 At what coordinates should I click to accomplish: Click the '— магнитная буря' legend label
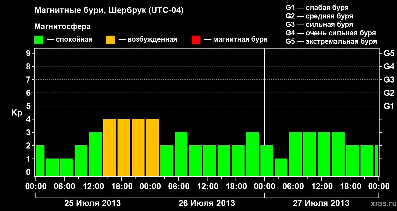tap(236, 40)
